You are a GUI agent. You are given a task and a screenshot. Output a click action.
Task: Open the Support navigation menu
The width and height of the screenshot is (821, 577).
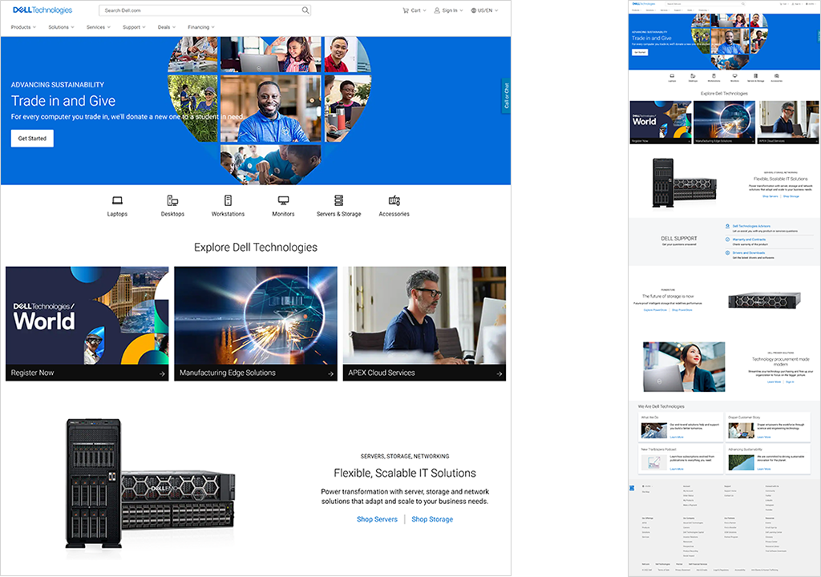point(134,27)
